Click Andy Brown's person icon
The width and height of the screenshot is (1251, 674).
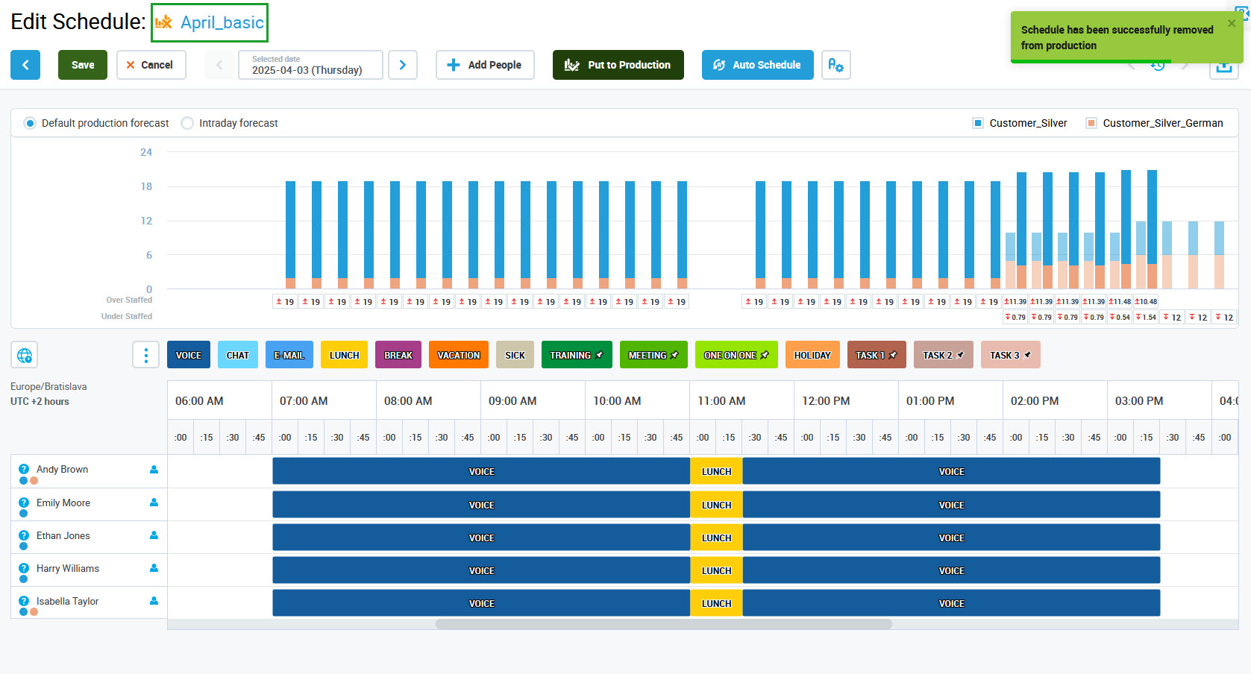(154, 470)
